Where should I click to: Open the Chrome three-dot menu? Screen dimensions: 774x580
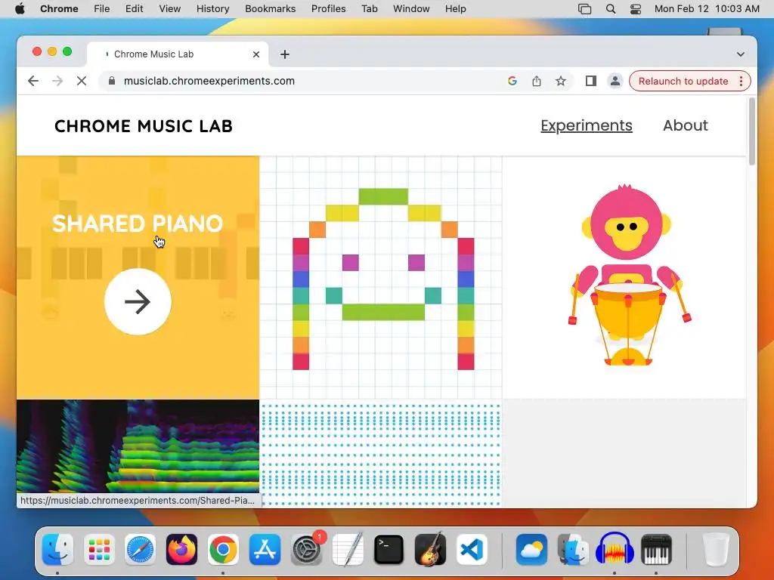pyautogui.click(x=741, y=81)
